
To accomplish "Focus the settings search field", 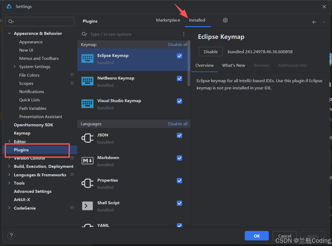I will [40, 22].
